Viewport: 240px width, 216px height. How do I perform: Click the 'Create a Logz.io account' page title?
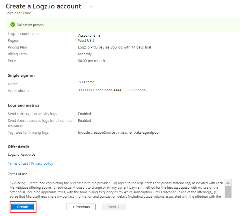pos(43,6)
